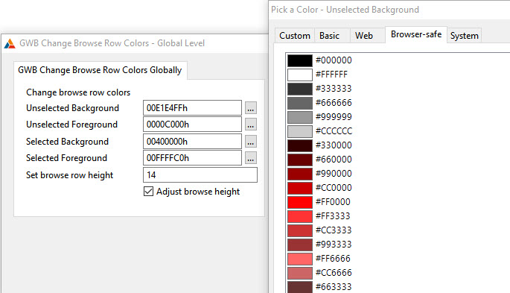510x293 pixels.
Task: Click the Selected Background label
Action: pyautogui.click(x=67, y=142)
